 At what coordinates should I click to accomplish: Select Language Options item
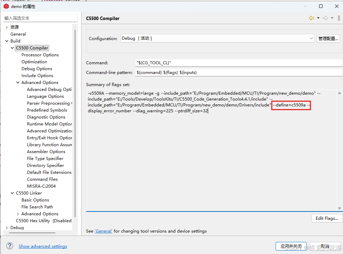[46, 96]
